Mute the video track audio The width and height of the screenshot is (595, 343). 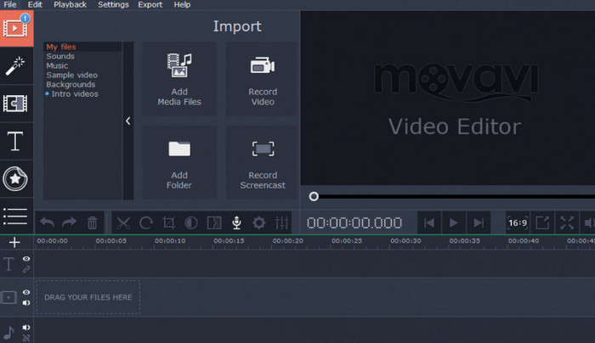(x=26, y=303)
